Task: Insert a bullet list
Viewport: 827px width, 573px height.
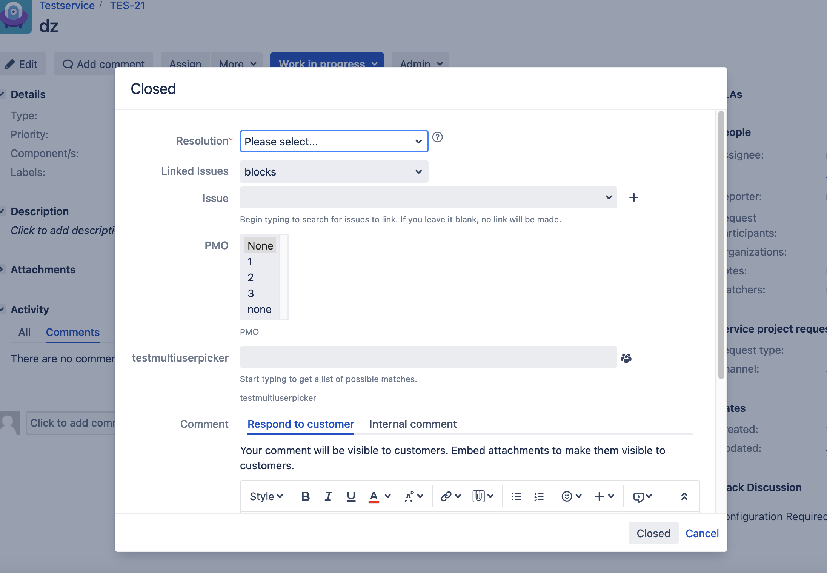Action: (516, 496)
